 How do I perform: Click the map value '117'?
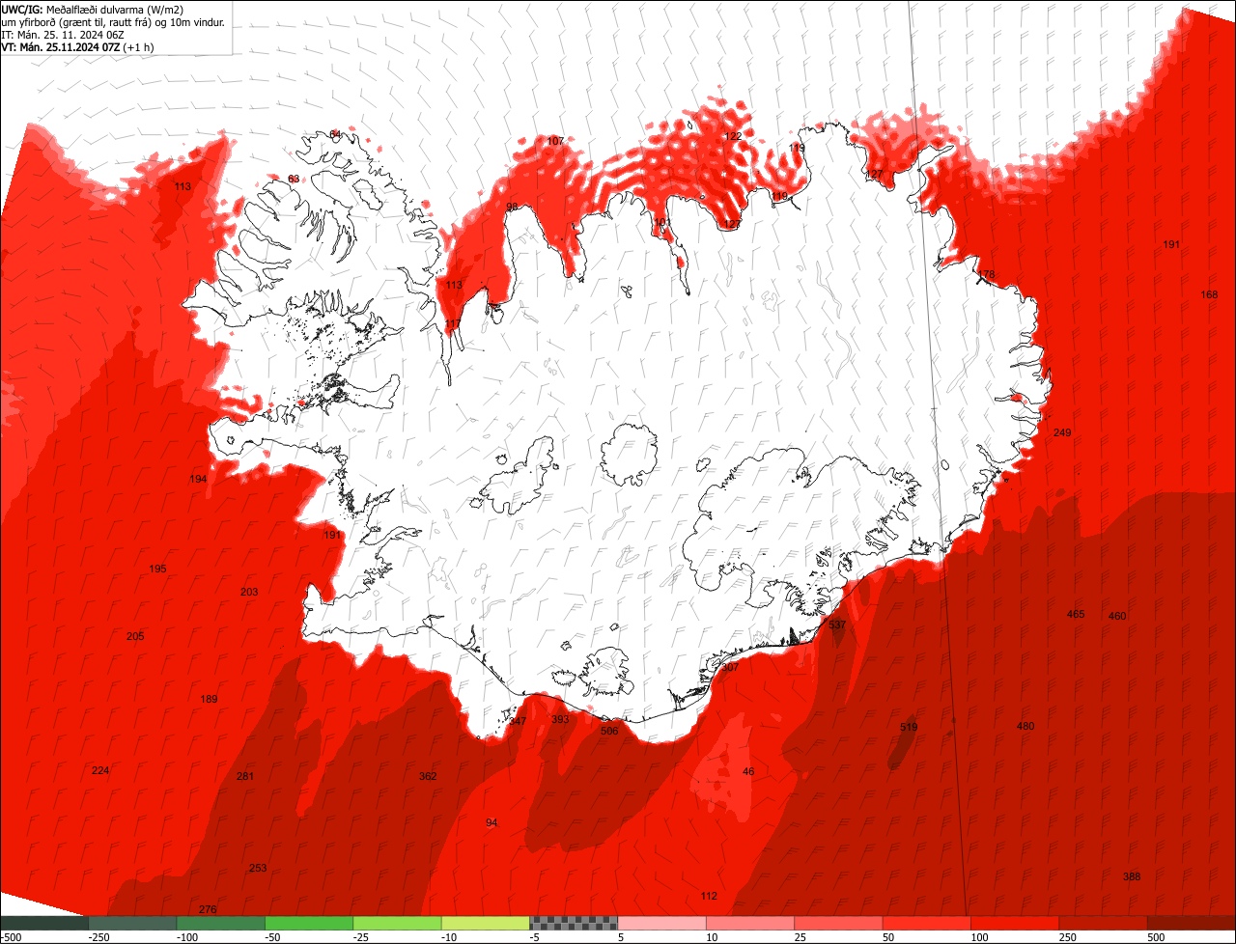(x=453, y=323)
